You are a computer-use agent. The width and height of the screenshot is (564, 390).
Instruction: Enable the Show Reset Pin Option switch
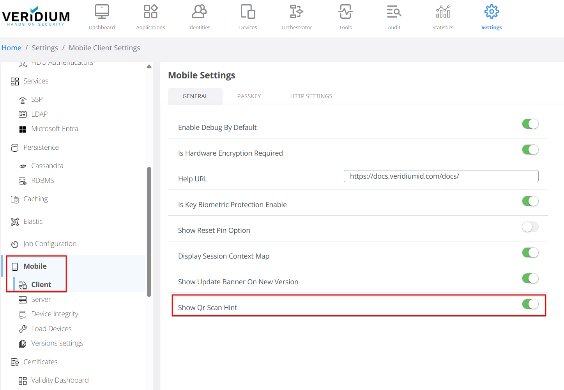coord(530,227)
